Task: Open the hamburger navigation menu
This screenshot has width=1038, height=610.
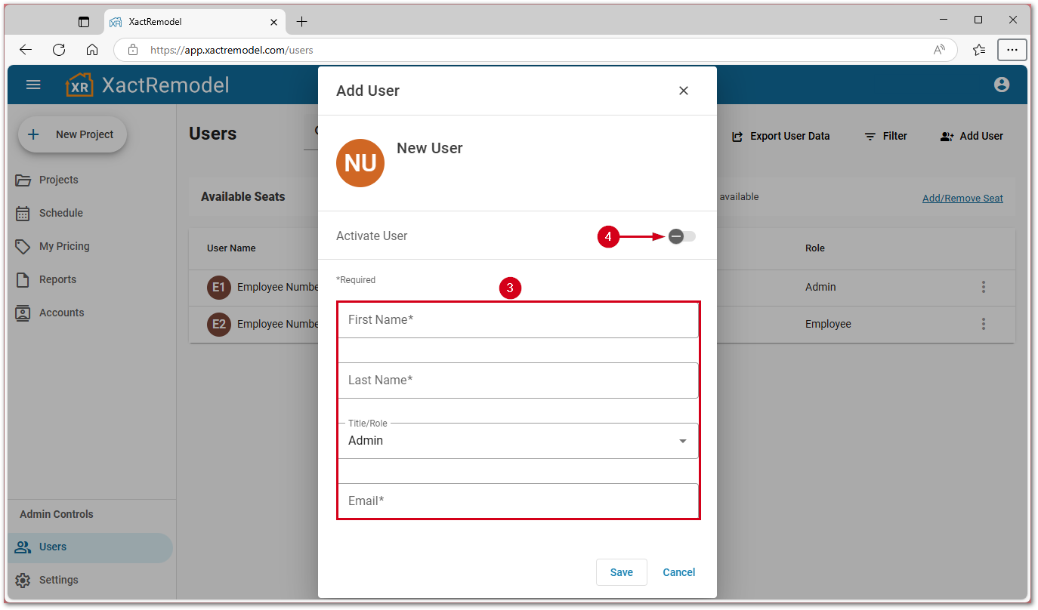Action: [x=33, y=85]
